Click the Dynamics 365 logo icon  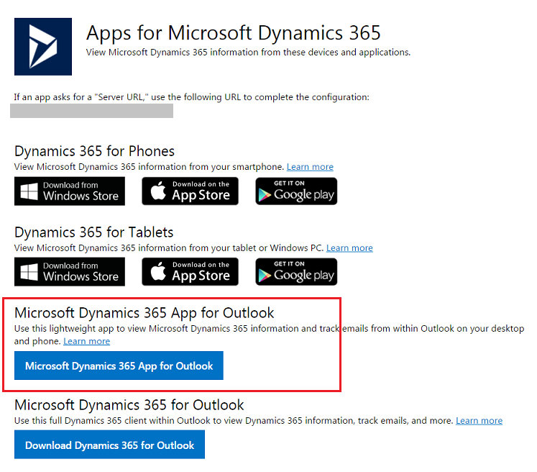click(x=43, y=47)
